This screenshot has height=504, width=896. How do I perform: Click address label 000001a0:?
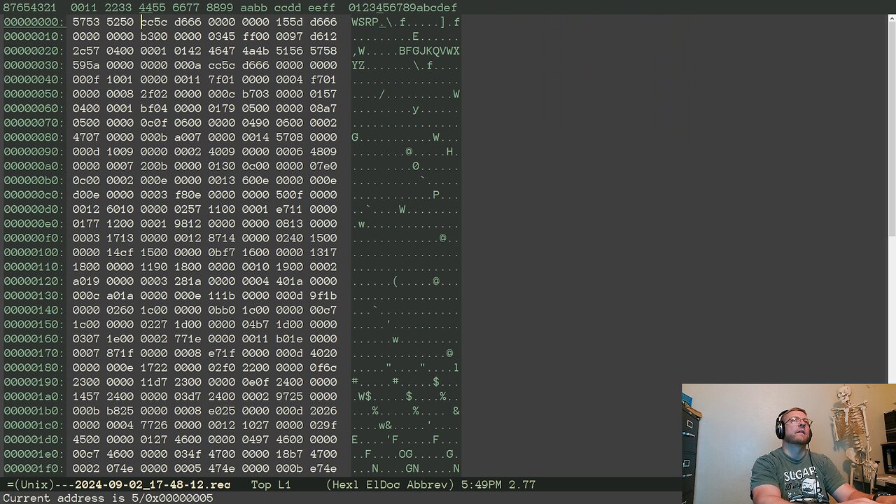(x=34, y=397)
